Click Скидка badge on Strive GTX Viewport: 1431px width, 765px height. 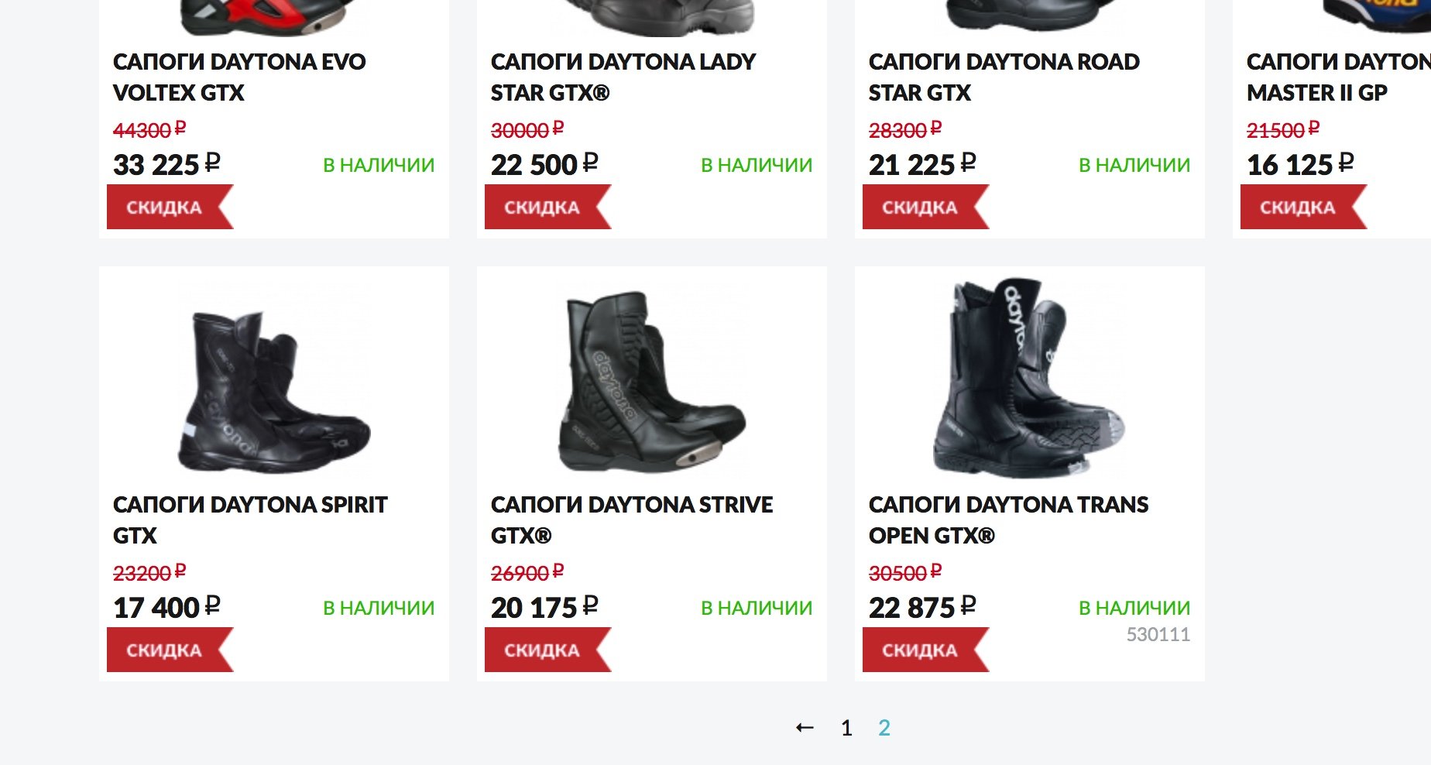(542, 650)
